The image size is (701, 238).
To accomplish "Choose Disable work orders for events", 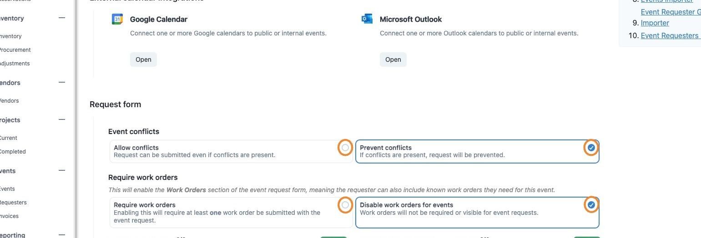I will pyautogui.click(x=591, y=205).
